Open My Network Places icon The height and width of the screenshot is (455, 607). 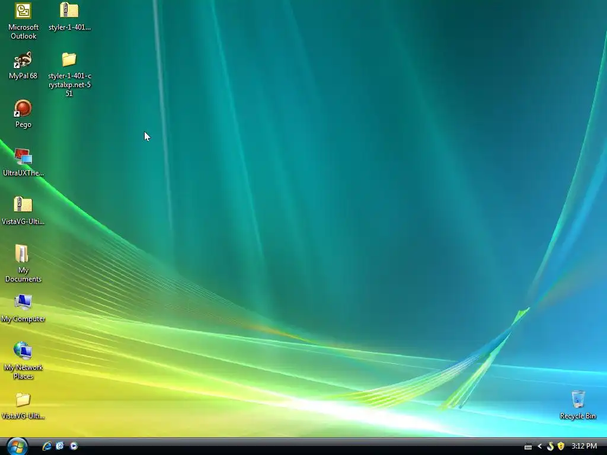(x=23, y=351)
